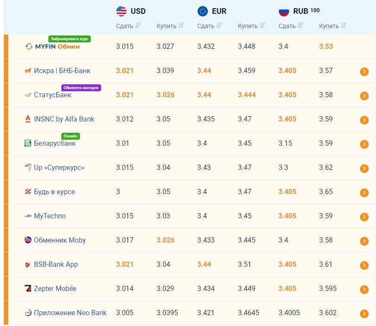This screenshot has width=376, height=326.
Task: Select INSNC USD sell rate 3.012
Action: 125,119
